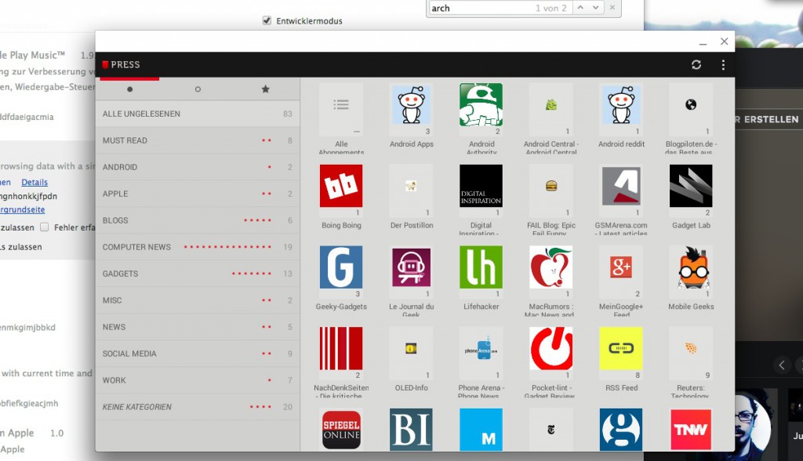Image resolution: width=803 pixels, height=461 pixels.
Task: Open the Geeky-Gadgets feed
Action: [341, 267]
